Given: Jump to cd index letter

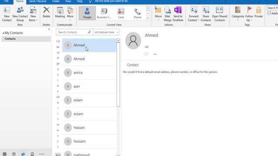Looking at the screenshot, I should (x=58, y=52).
